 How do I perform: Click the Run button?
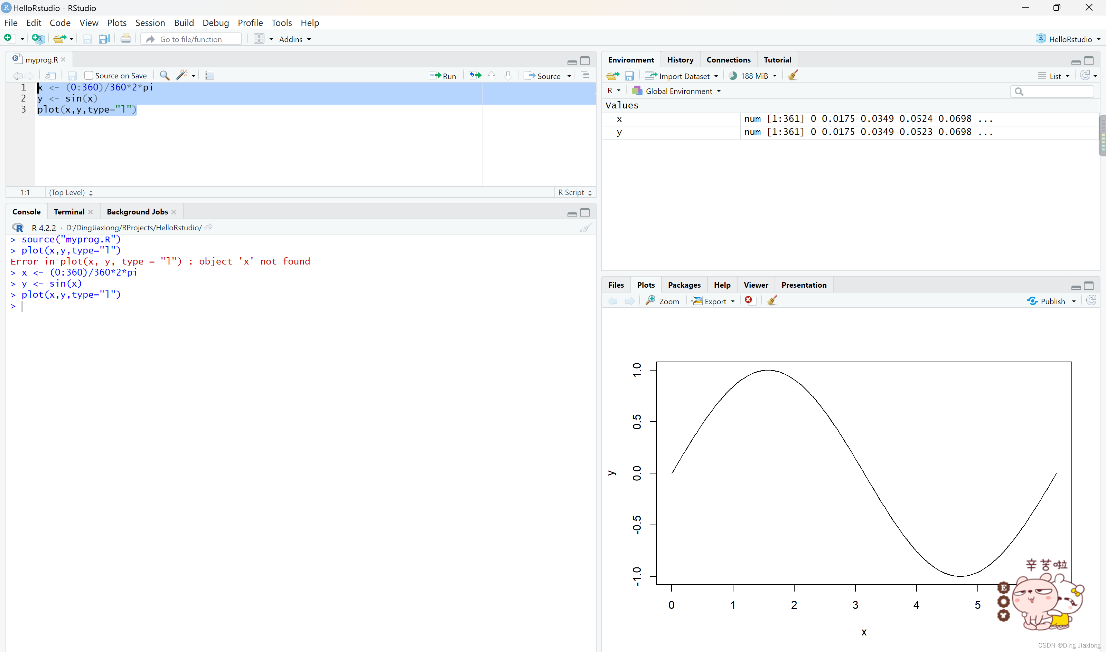pos(443,76)
